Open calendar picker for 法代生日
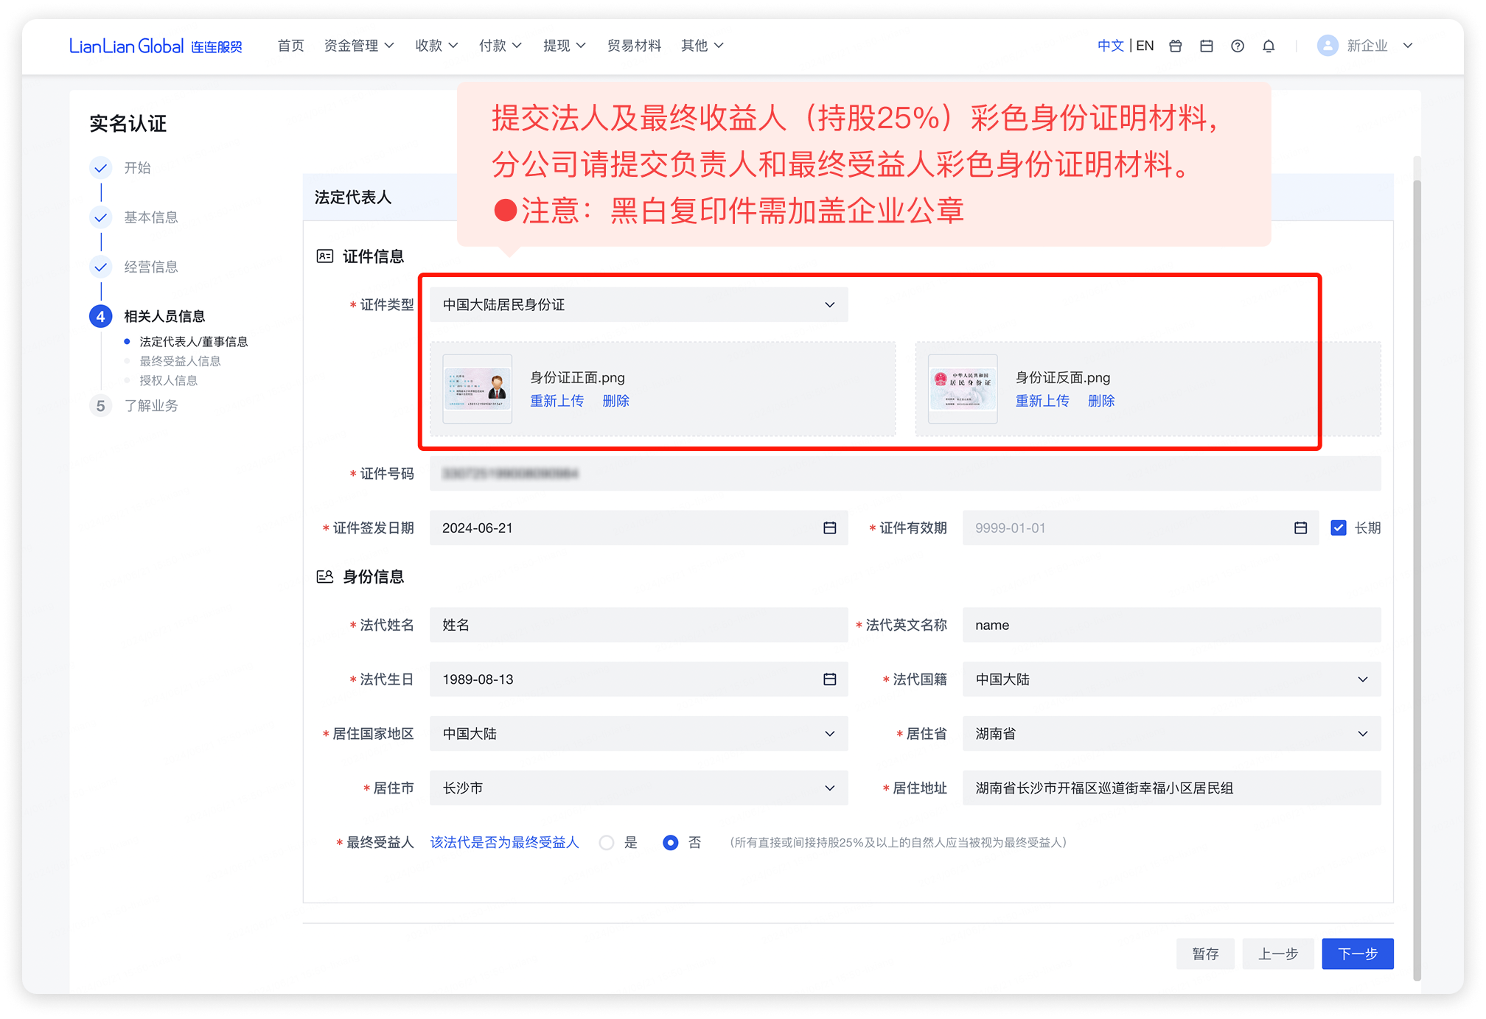1486x1019 pixels. pos(829,679)
